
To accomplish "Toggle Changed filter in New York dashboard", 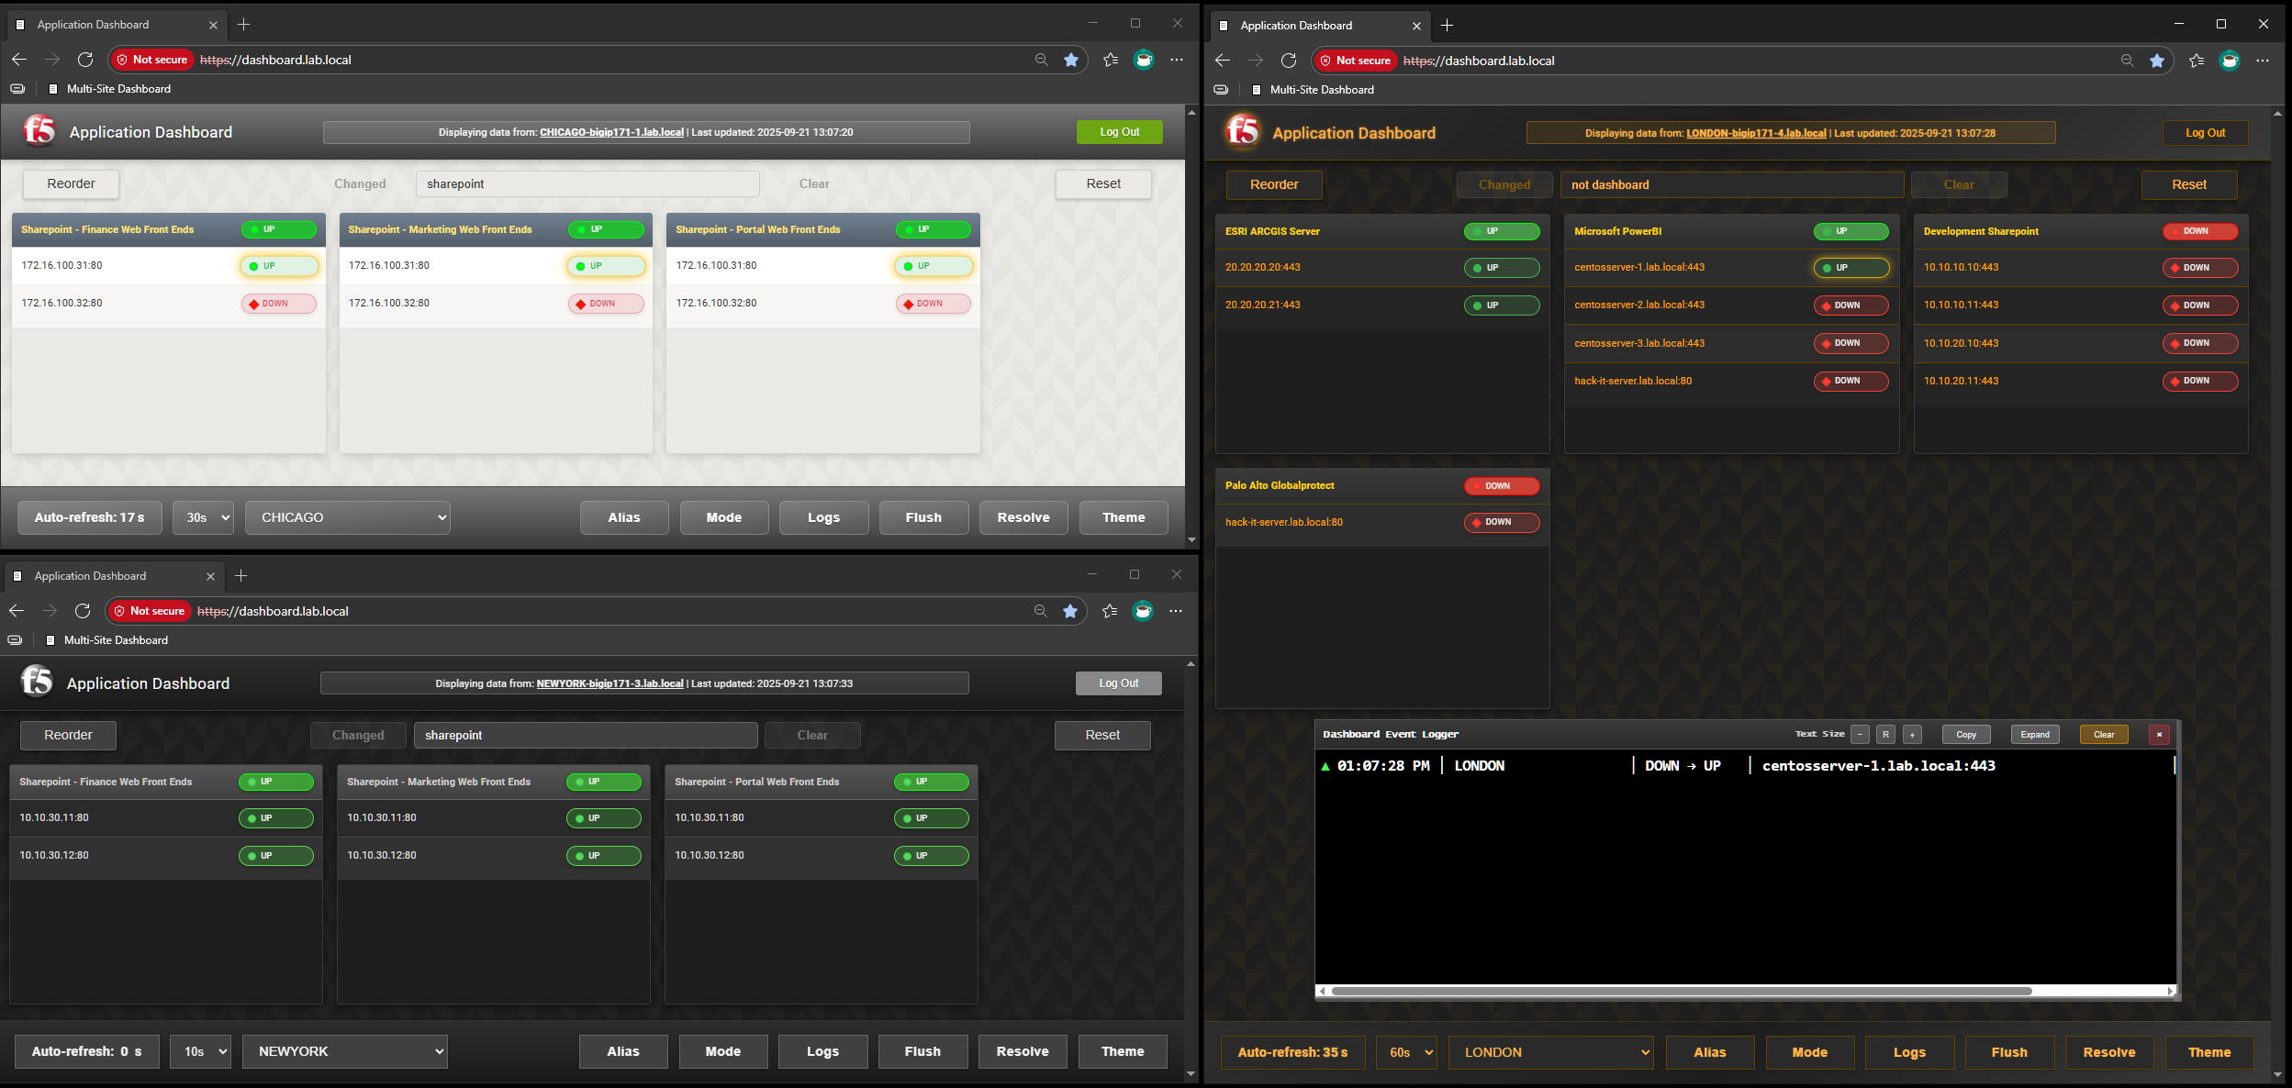I will pyautogui.click(x=358, y=735).
